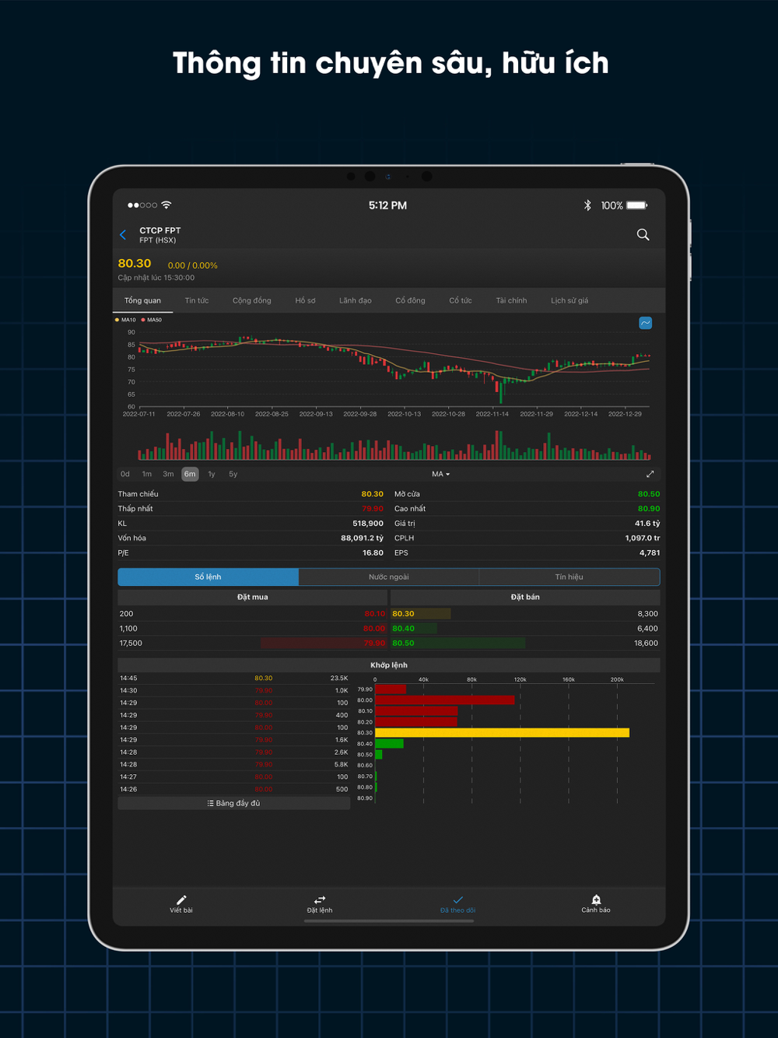Image resolution: width=778 pixels, height=1038 pixels.
Task: Tap the Bluetooth status icon
Action: pos(587,205)
